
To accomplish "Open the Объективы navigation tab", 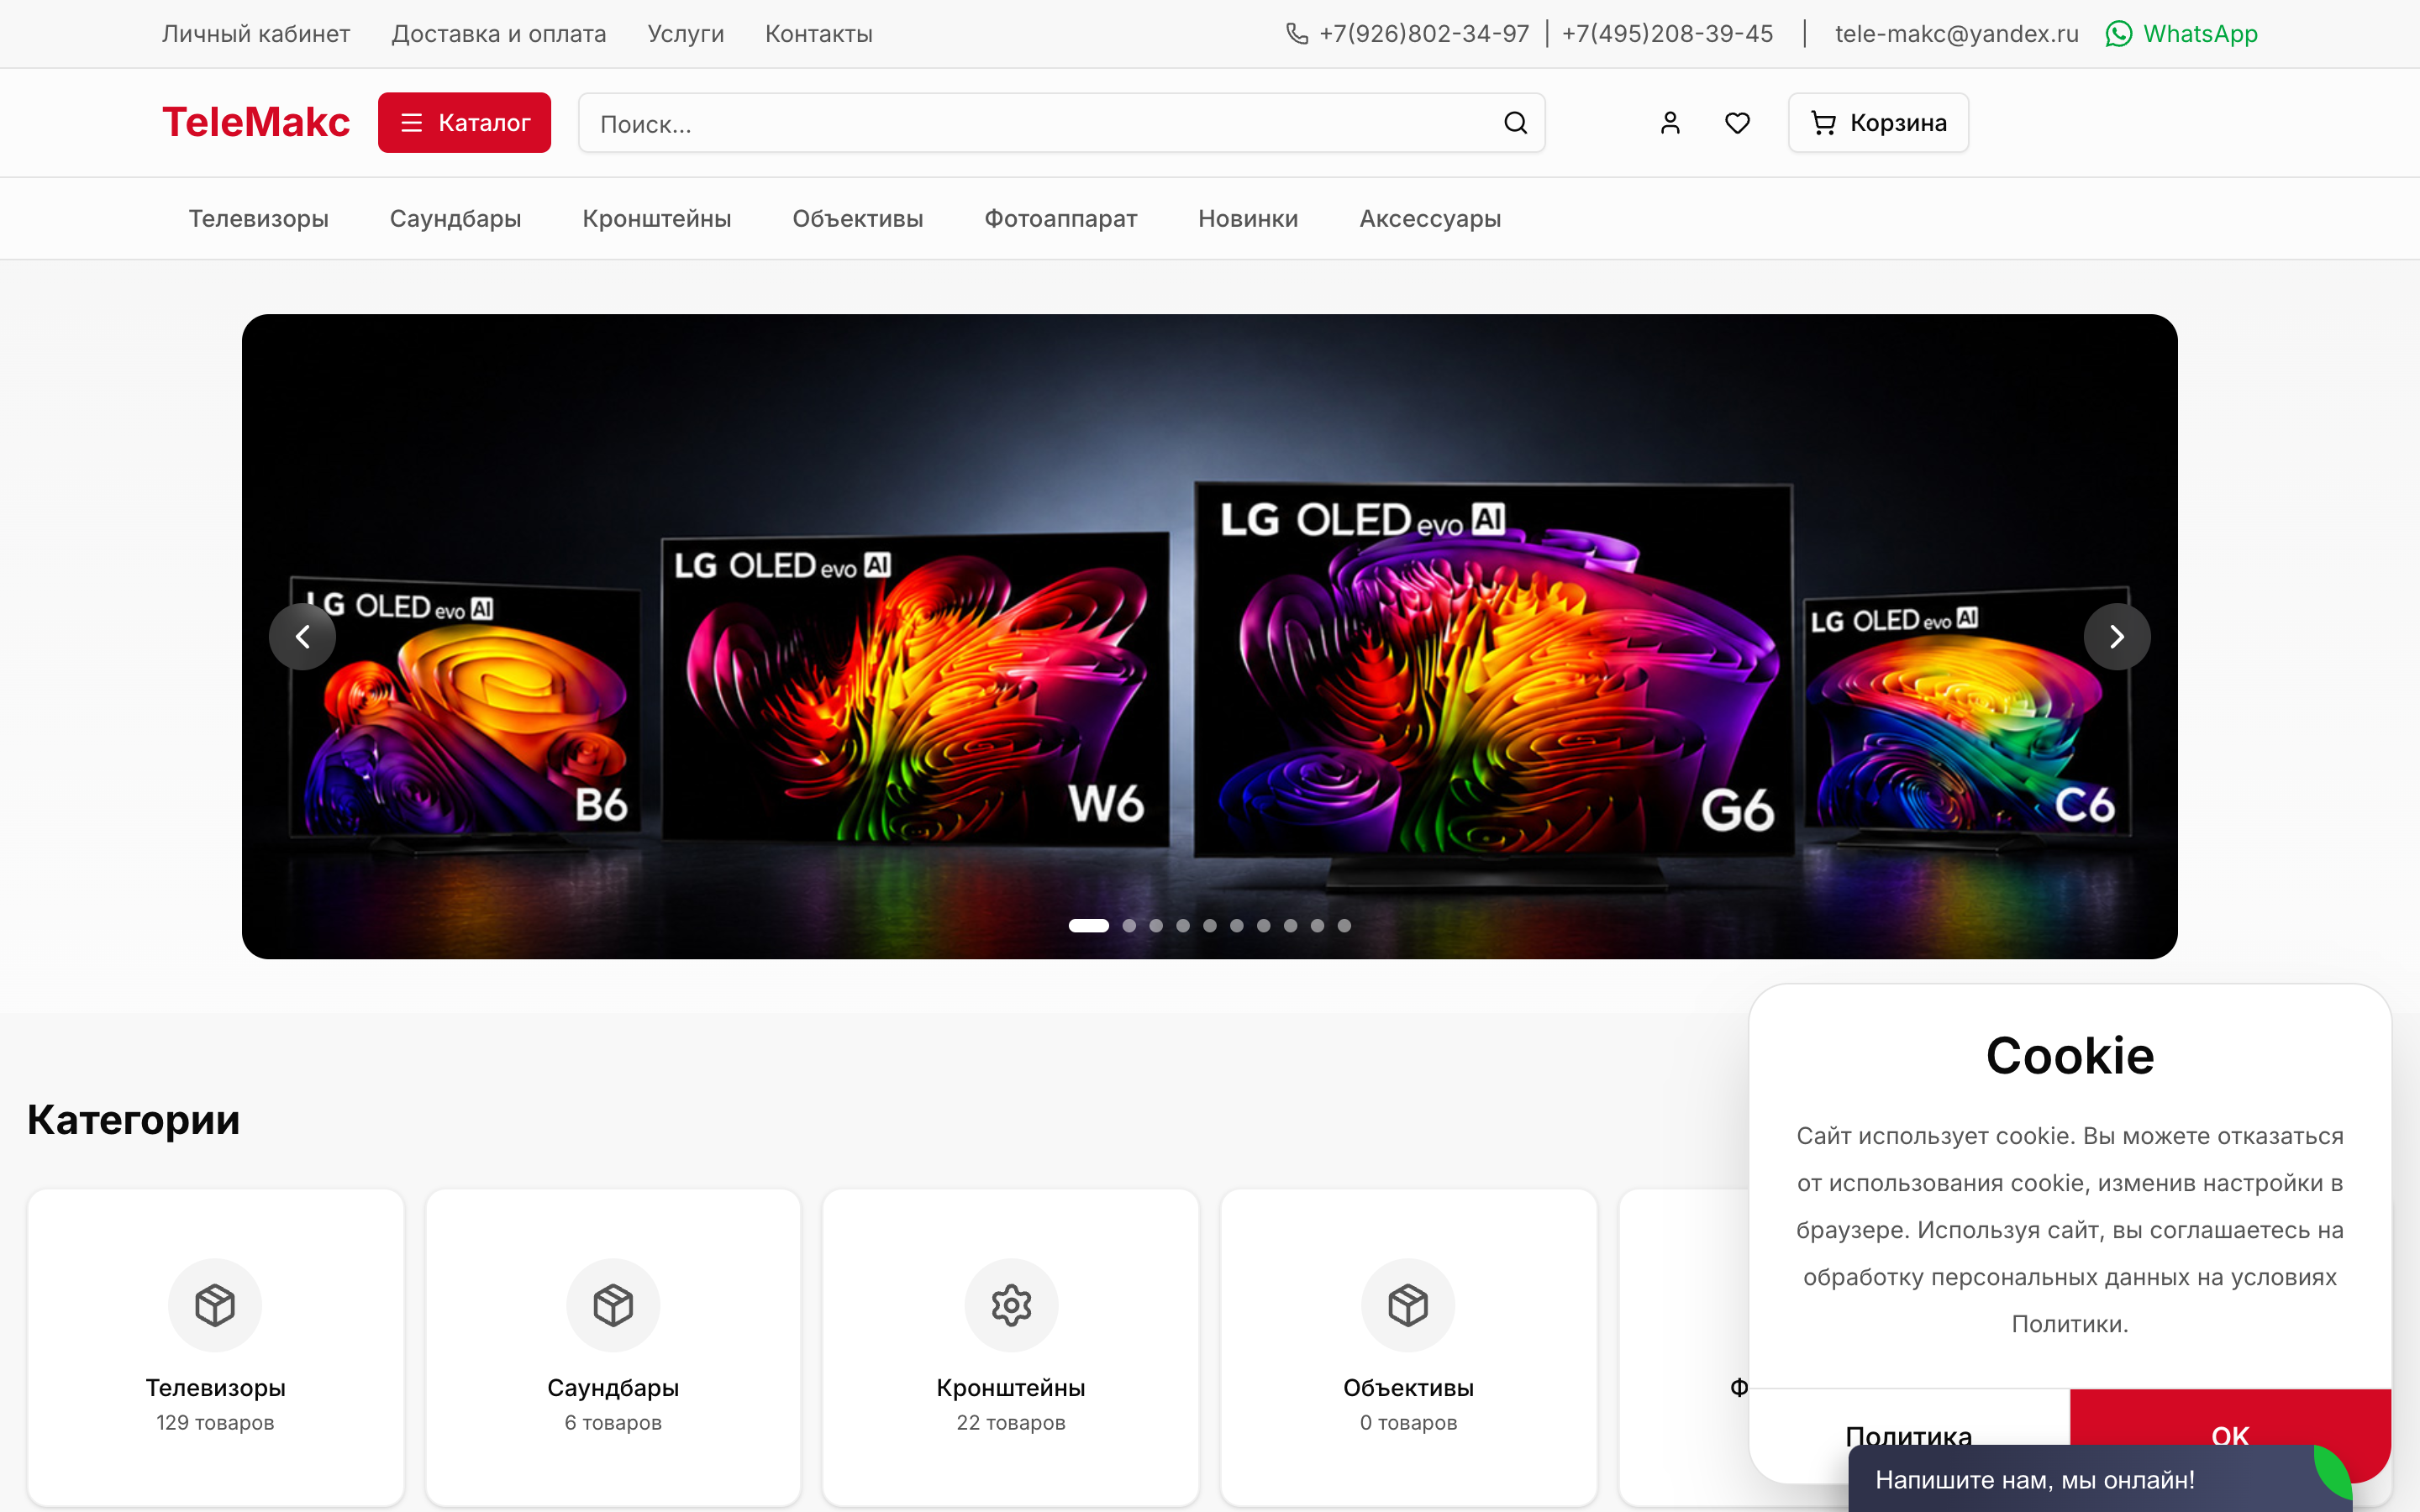I will click(x=858, y=219).
